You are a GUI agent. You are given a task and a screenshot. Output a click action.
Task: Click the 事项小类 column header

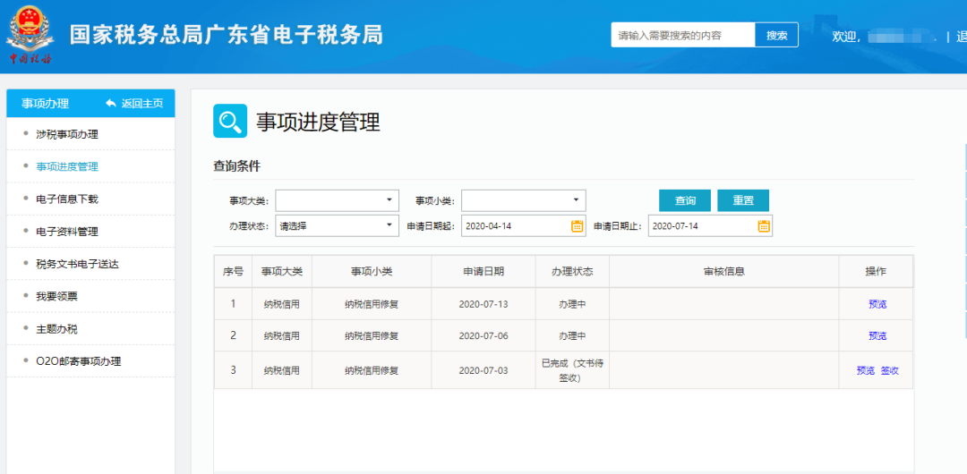pos(372,271)
